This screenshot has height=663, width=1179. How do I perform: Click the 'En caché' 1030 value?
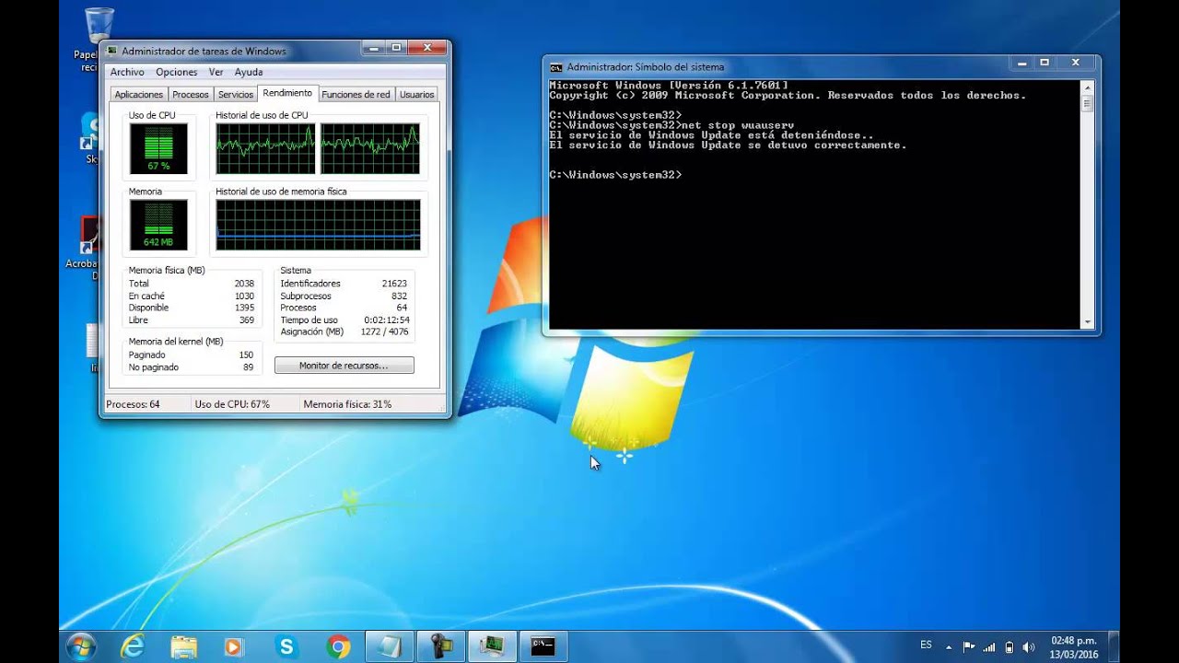point(244,296)
